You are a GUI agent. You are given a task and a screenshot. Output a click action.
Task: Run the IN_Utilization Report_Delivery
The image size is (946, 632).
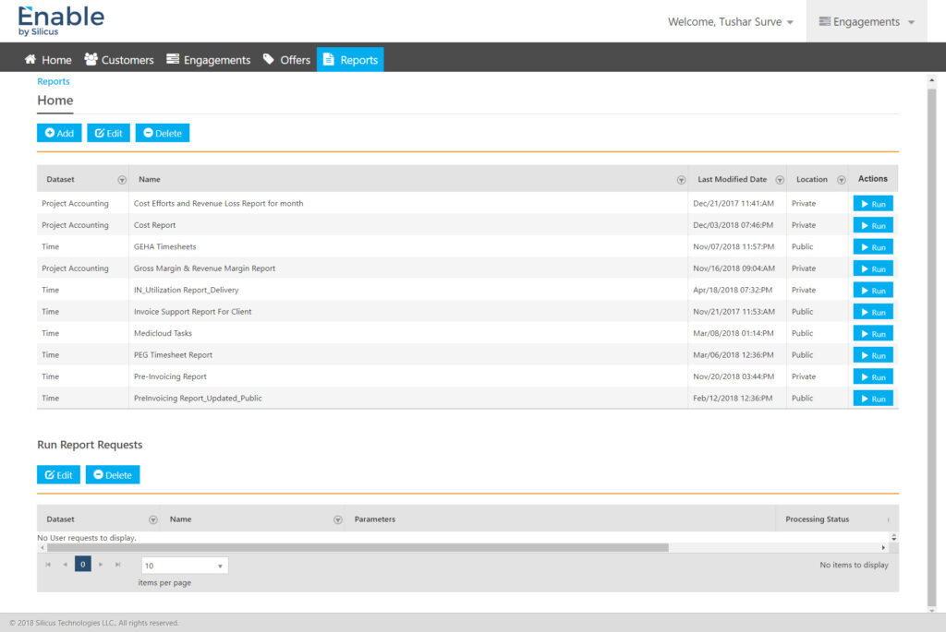pyautogui.click(x=873, y=291)
